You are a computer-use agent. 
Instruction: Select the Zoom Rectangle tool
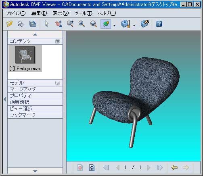point(82,24)
